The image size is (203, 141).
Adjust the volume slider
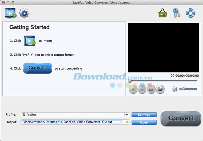188,89
